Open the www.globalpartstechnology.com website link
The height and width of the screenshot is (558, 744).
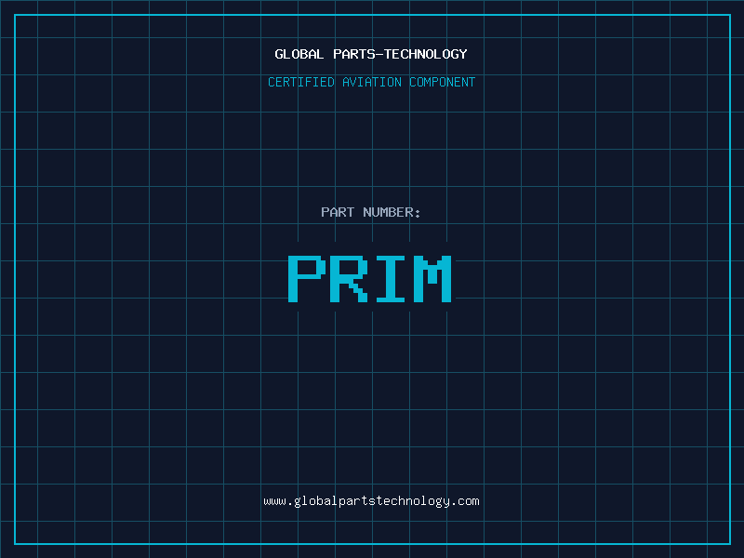[371, 501]
